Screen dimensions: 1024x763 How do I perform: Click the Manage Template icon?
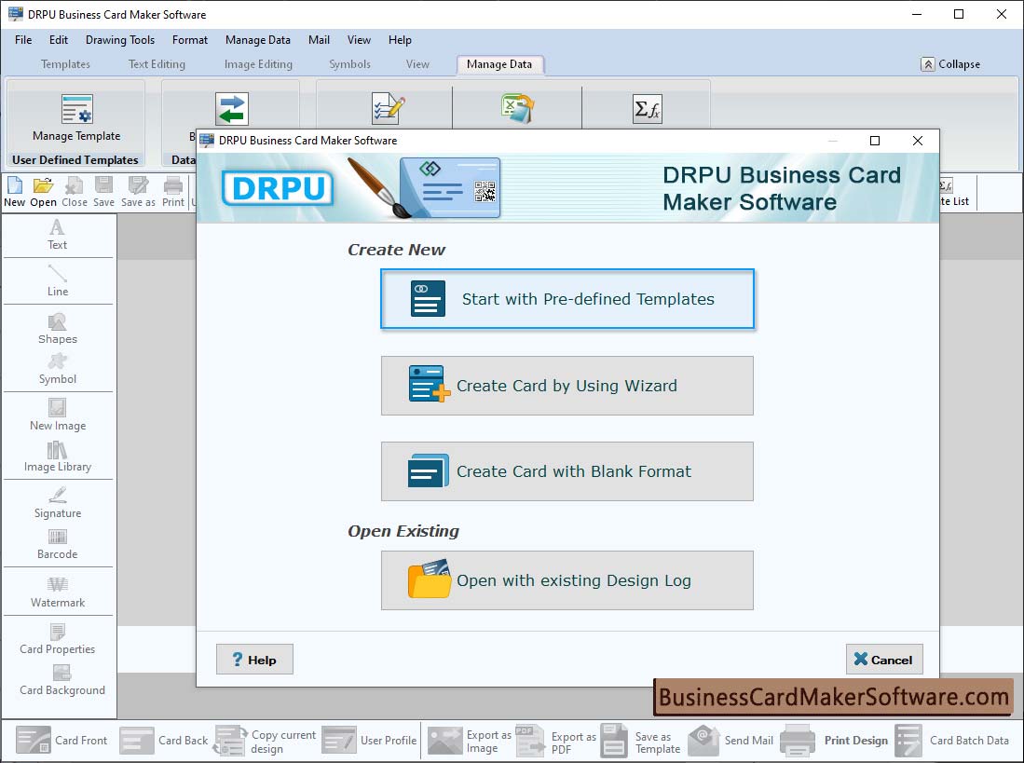coord(77,109)
